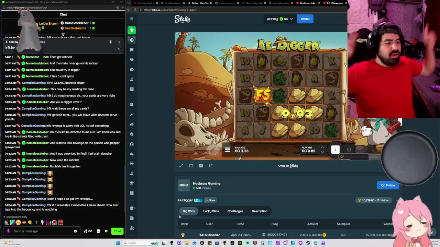This screenshot has height=247, width=440.
Task: Click the Stake logo
Action: tap(182, 19)
